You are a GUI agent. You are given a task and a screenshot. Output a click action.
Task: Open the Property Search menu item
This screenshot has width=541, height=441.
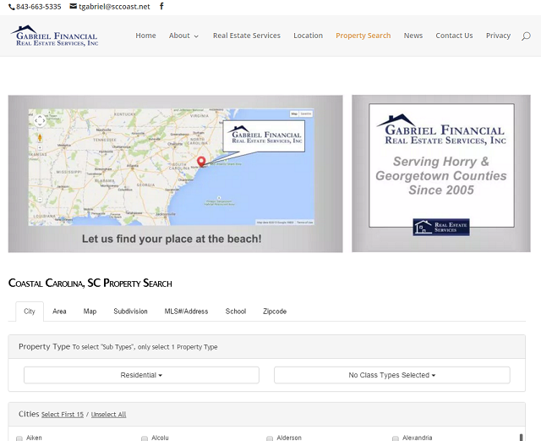click(363, 36)
